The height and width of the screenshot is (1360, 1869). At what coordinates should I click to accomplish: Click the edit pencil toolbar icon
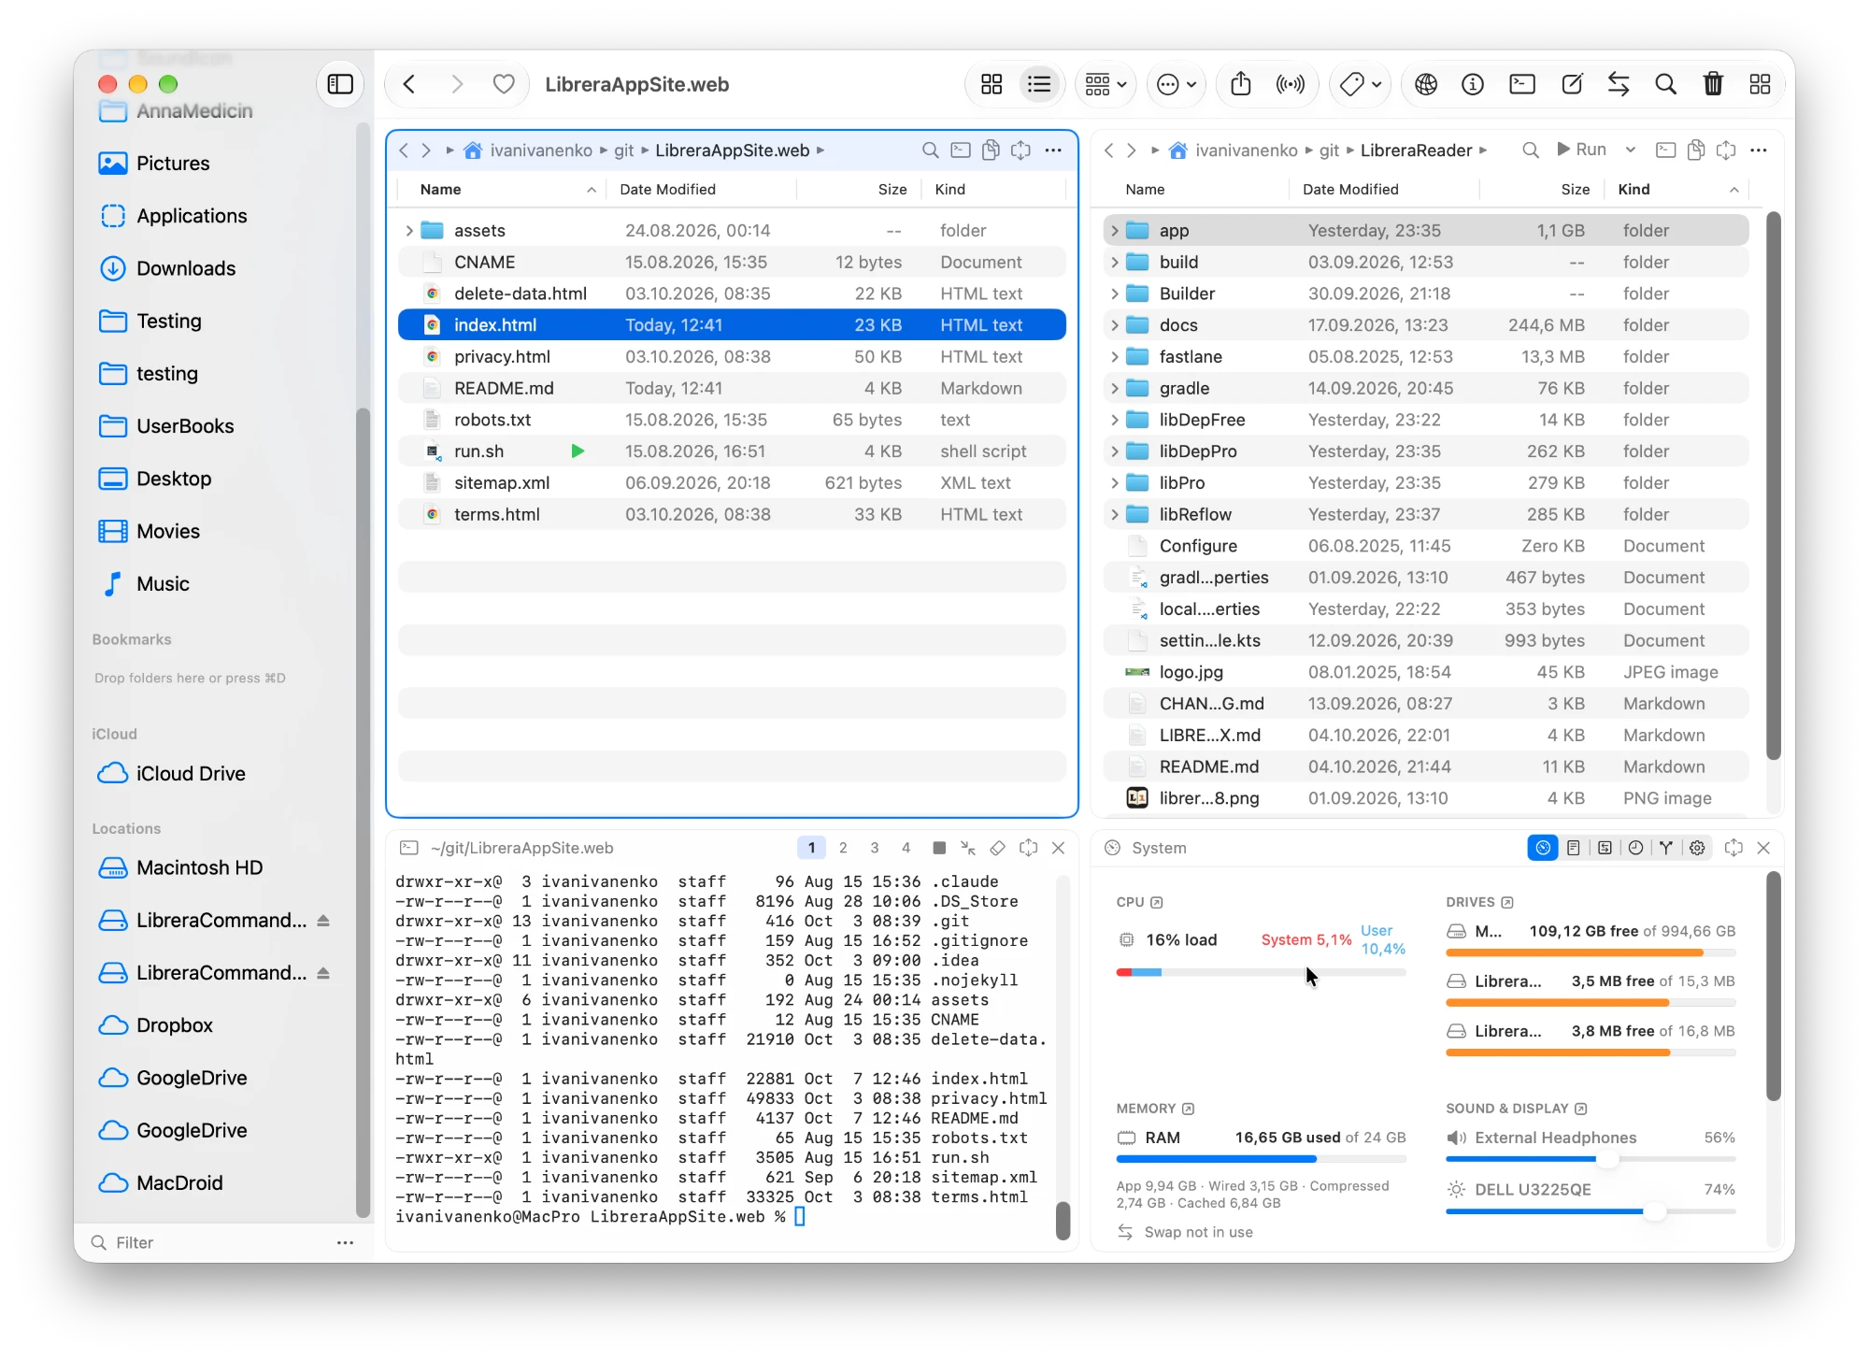click(1572, 84)
